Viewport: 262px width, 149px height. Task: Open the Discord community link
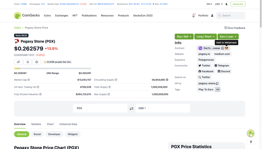click(x=224, y=71)
